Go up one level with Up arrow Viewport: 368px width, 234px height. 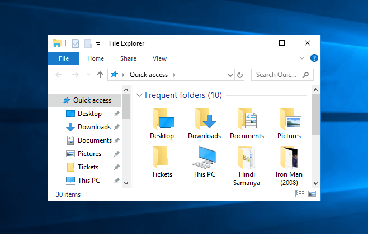pos(100,75)
